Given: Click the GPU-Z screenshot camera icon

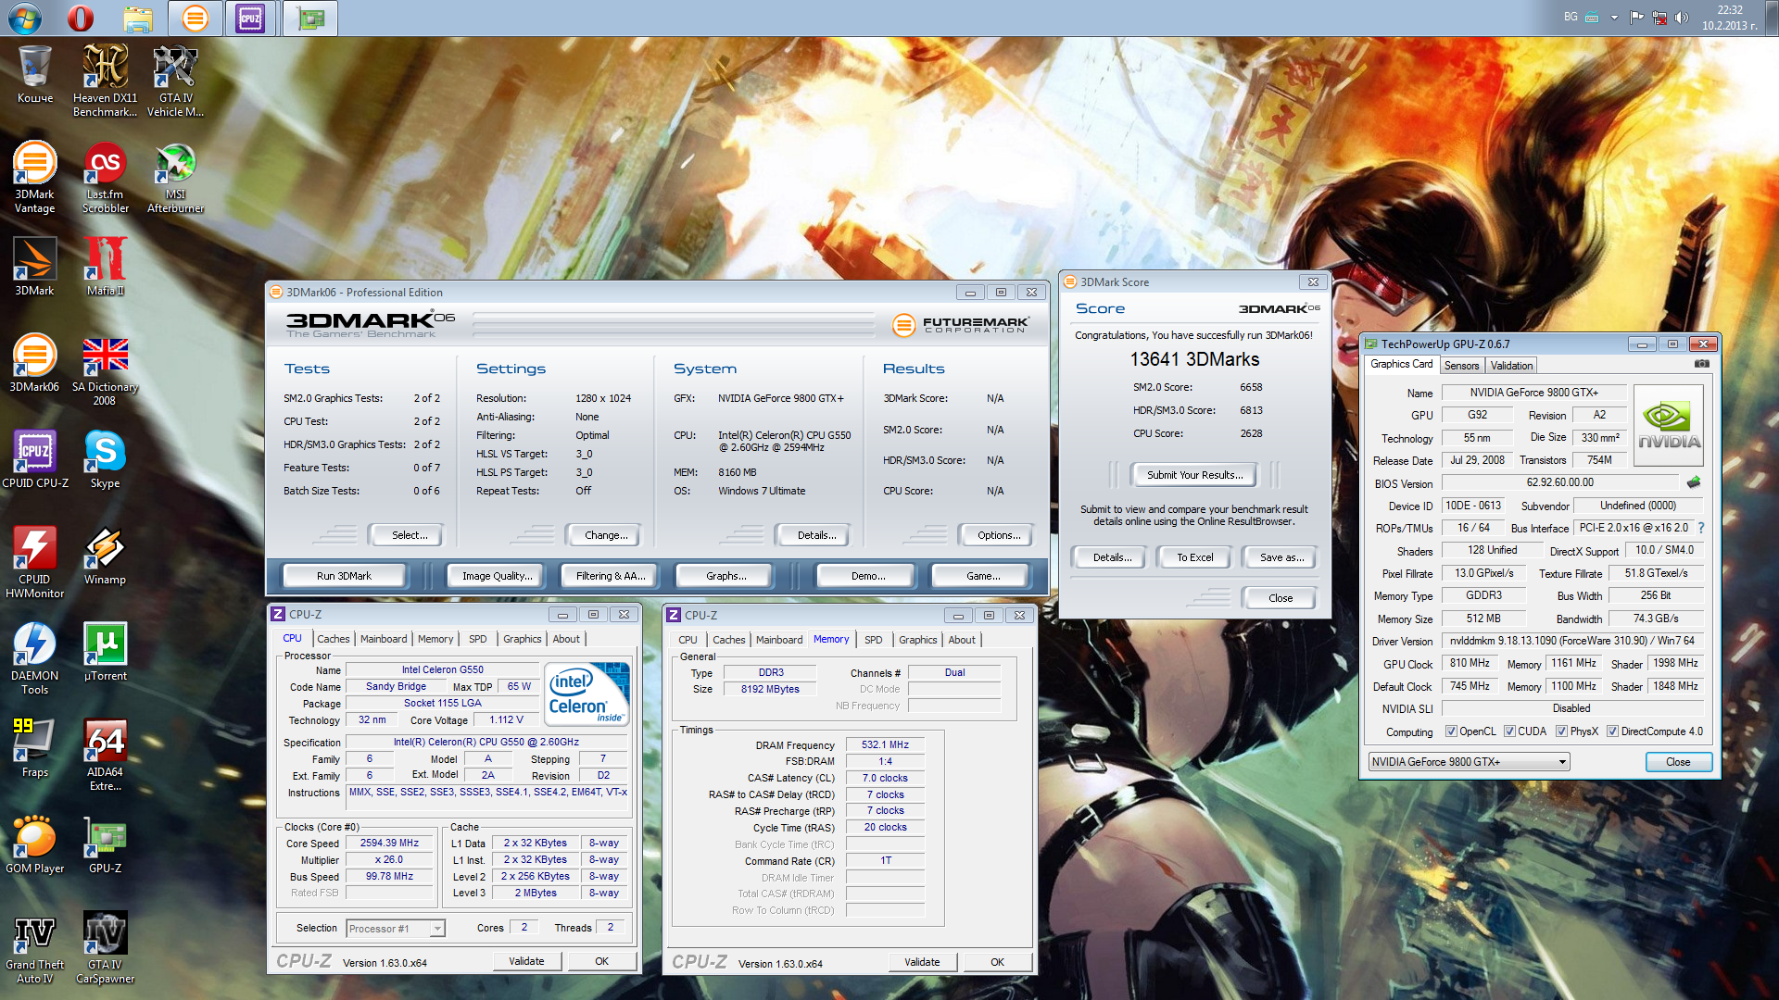Looking at the screenshot, I should pos(1702,364).
